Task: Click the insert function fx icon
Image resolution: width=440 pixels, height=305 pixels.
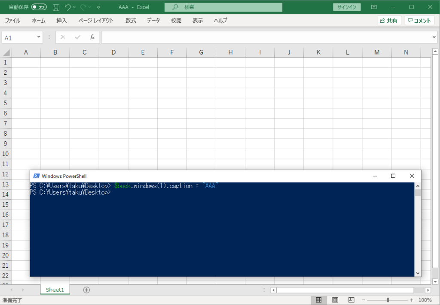Action: point(92,37)
